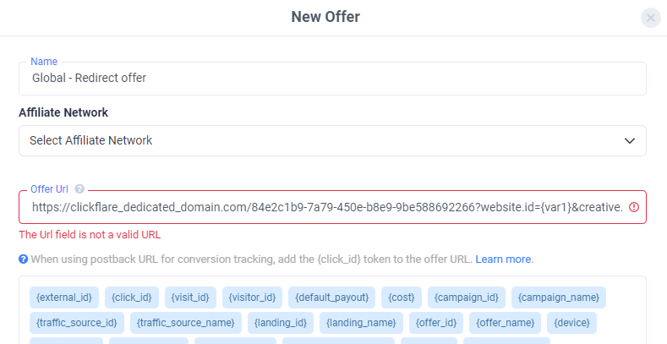Close the New Offer dialog

[650, 17]
